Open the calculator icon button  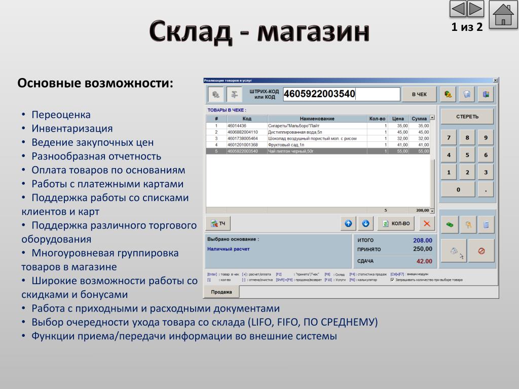tap(486, 225)
